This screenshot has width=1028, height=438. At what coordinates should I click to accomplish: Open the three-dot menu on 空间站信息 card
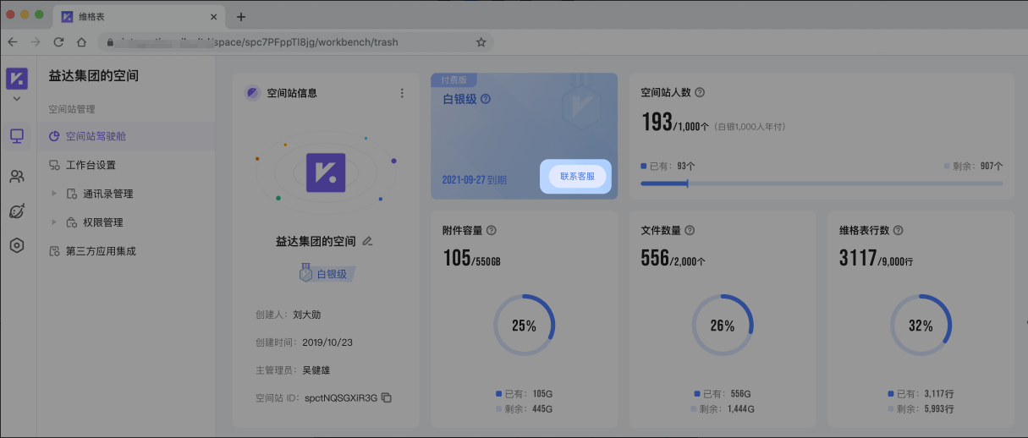point(402,93)
